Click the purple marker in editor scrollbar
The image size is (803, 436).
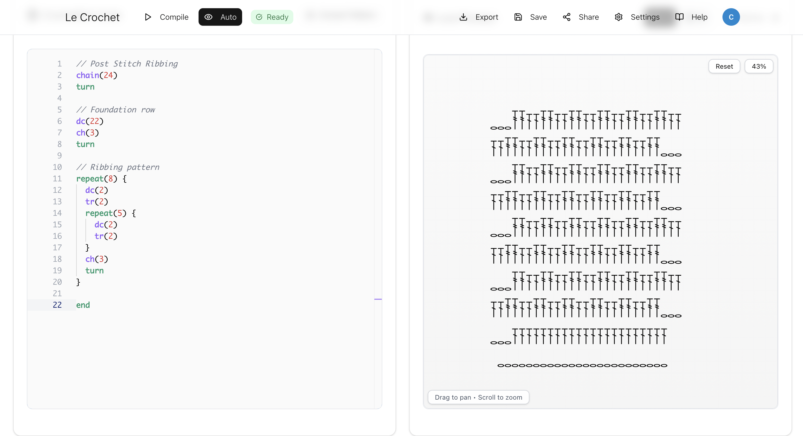tap(378, 299)
